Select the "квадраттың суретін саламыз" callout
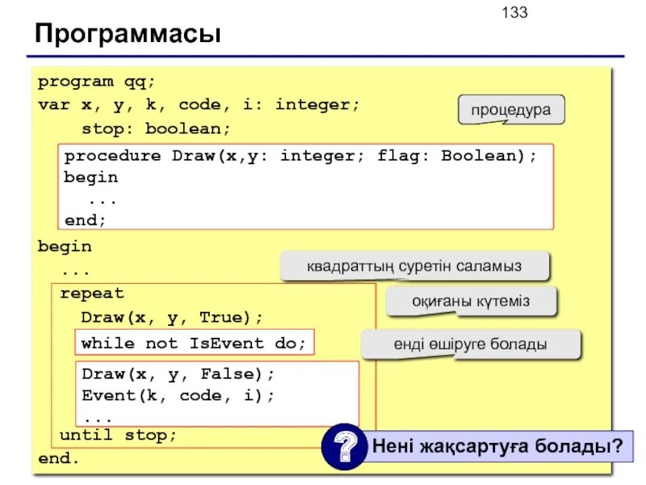Viewport: 646px width, 485px height. 414,266
